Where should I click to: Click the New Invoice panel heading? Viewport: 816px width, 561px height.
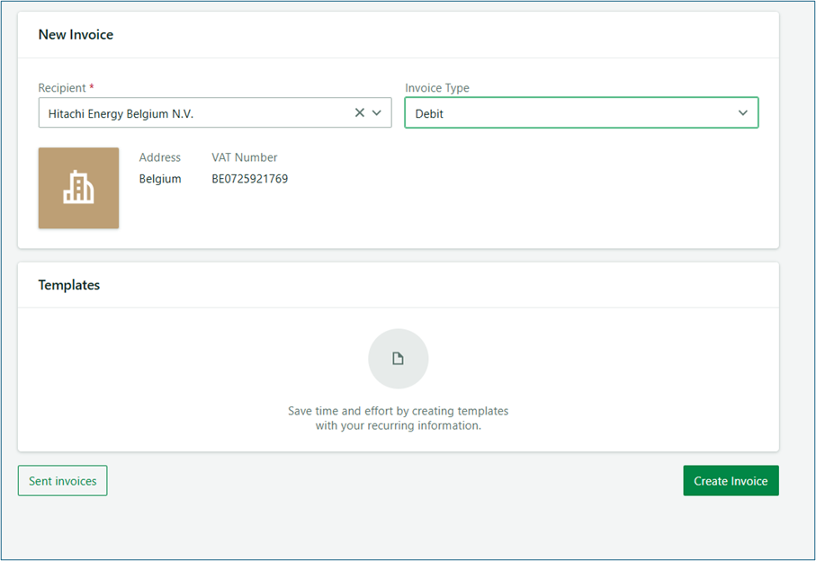point(76,35)
